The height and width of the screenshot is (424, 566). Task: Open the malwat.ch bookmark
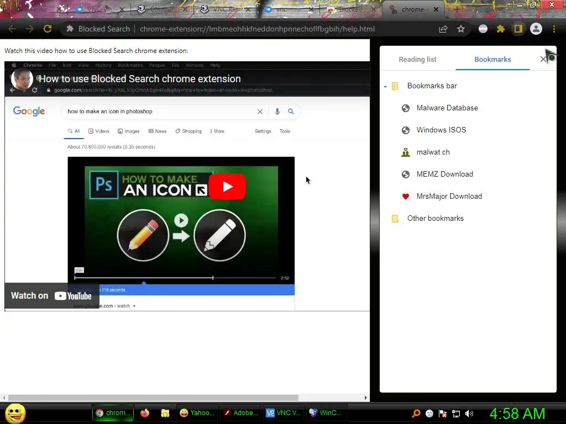[x=433, y=152]
